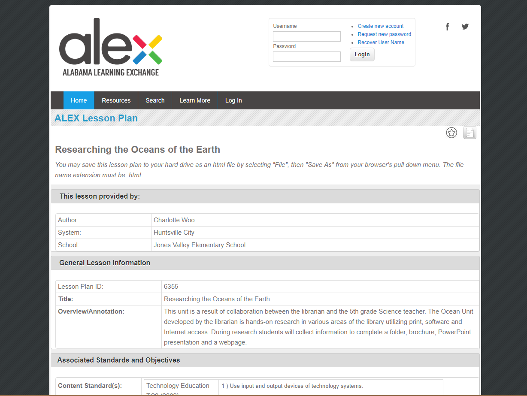Click the star favorite icon
This screenshot has height=396, width=527.
[451, 133]
